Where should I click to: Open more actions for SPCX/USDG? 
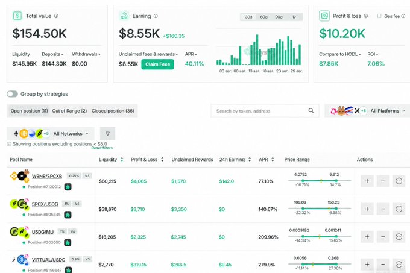[399, 209]
